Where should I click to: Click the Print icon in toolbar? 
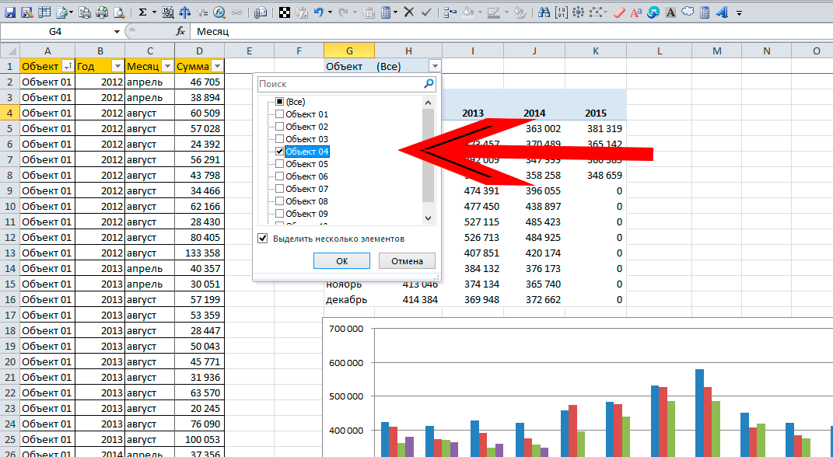102,12
